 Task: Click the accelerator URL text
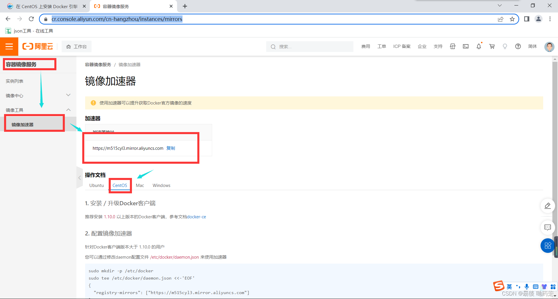pyautogui.click(x=128, y=148)
